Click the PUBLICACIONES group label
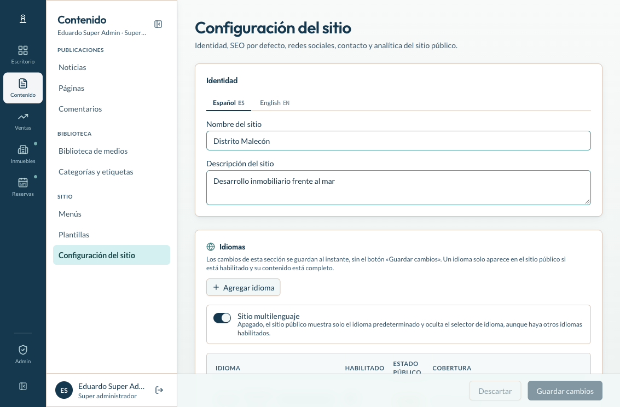This screenshot has width=620, height=407. pyautogui.click(x=80, y=50)
